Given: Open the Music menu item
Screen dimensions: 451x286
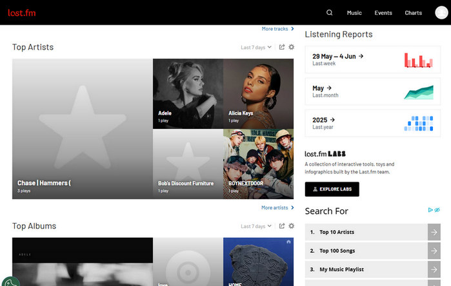Looking at the screenshot, I should pos(354,13).
